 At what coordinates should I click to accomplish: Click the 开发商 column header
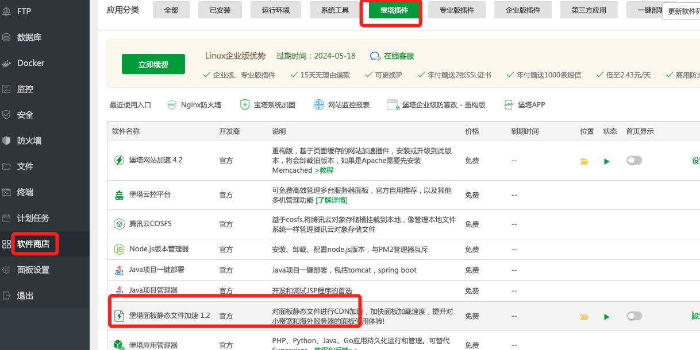(x=230, y=131)
